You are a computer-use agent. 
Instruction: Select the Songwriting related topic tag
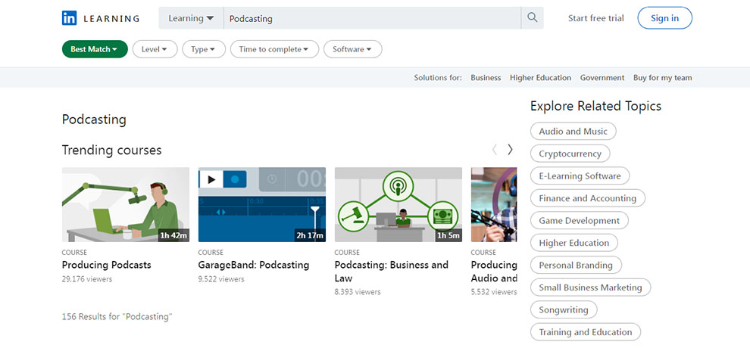click(564, 310)
